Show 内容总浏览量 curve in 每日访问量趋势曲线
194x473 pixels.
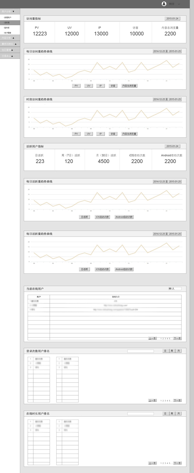[129, 86]
